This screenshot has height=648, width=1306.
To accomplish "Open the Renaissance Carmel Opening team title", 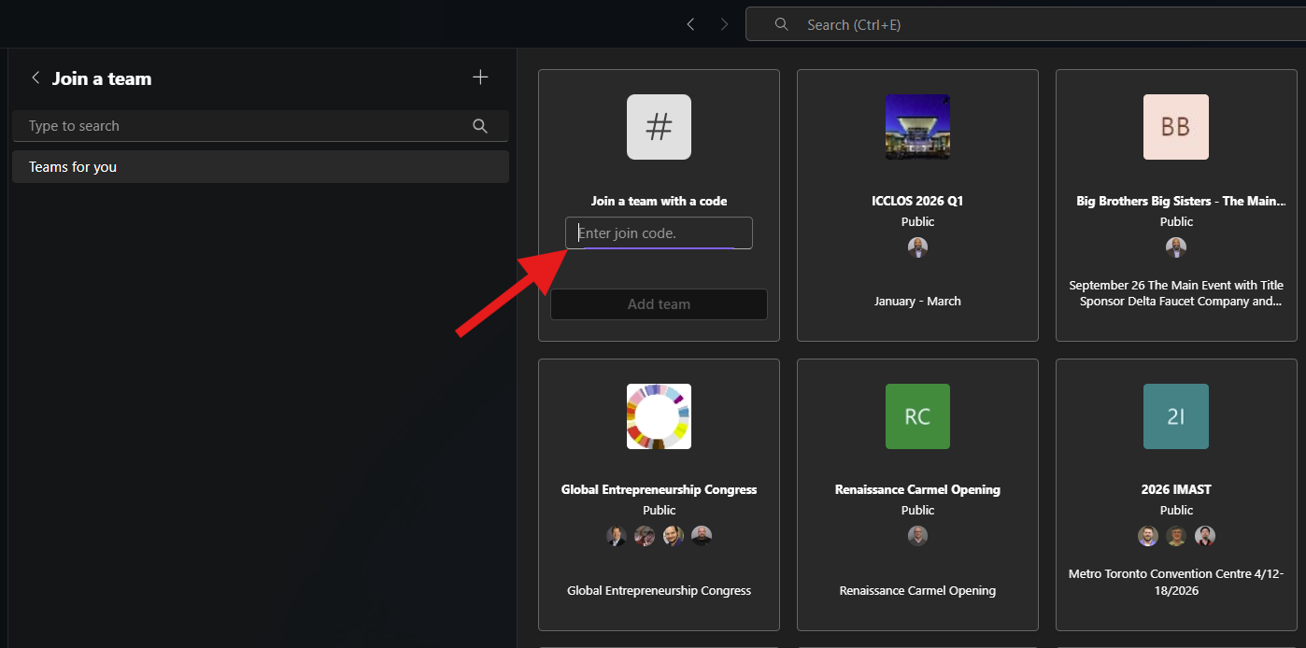I will tap(917, 489).
